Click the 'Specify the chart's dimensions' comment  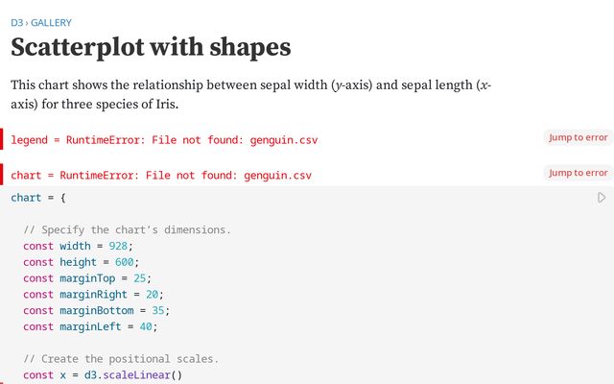coord(127,229)
